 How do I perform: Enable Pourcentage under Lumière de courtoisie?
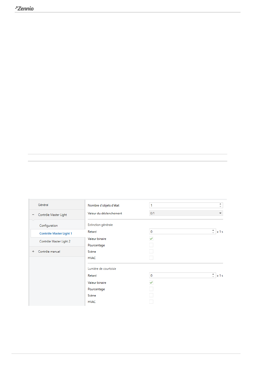coord(151,289)
